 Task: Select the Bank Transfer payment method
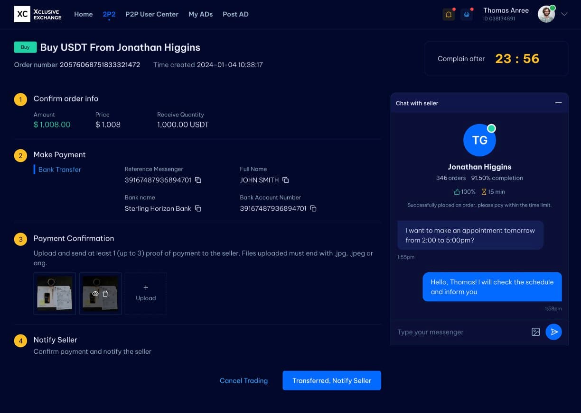[58, 170]
